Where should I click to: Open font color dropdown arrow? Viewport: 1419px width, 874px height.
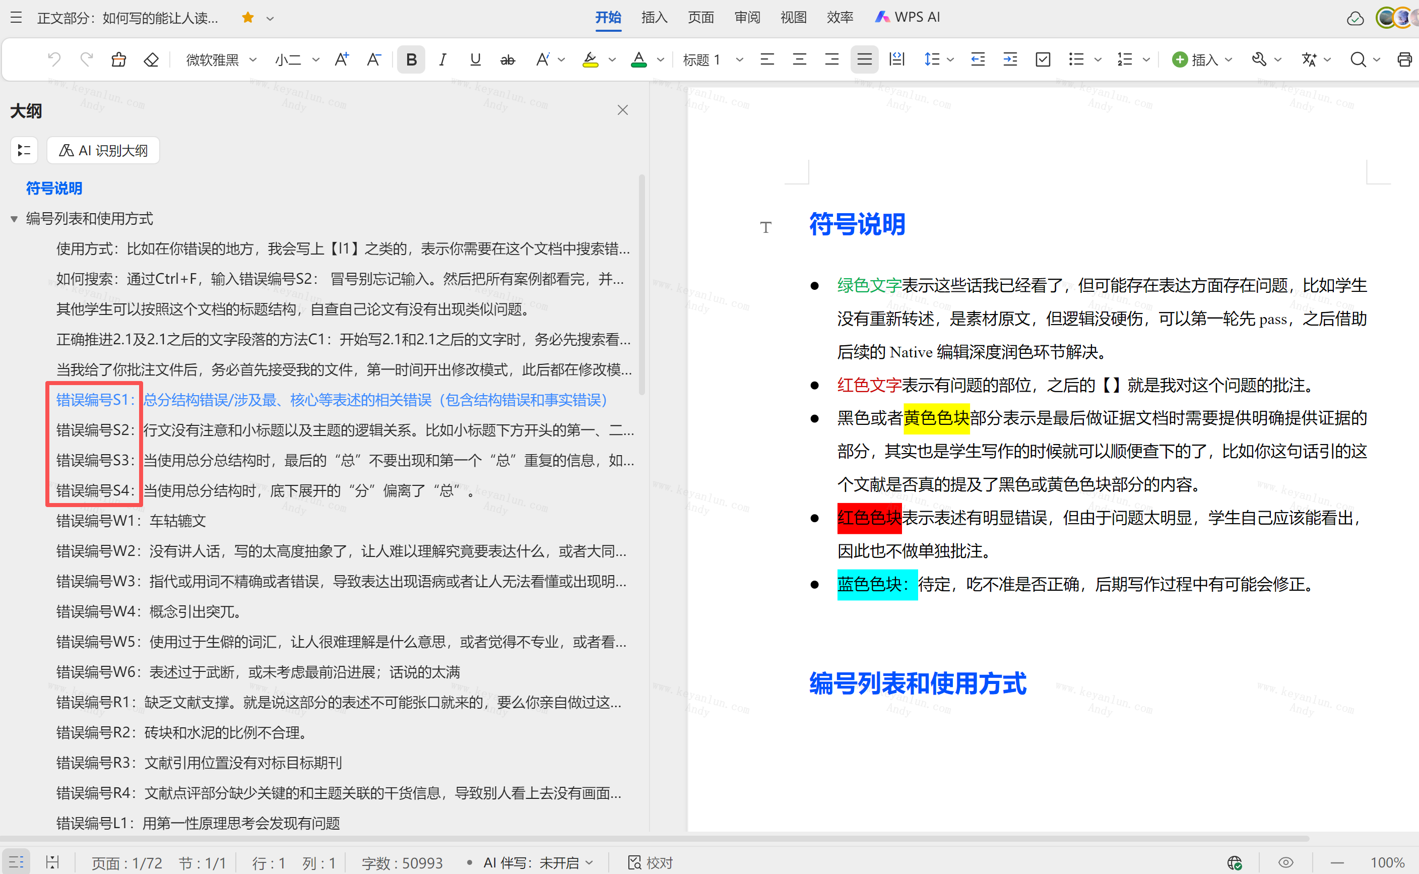click(661, 59)
